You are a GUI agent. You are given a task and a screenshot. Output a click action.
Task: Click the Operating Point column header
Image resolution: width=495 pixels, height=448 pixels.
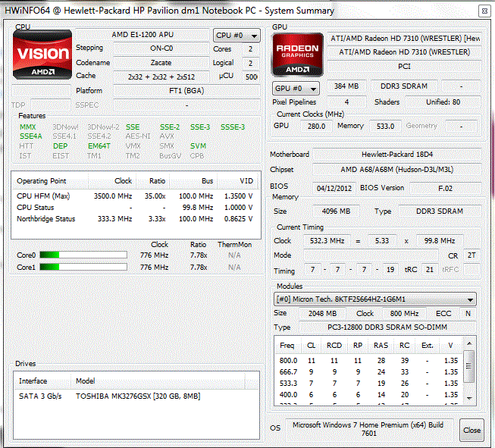tap(50, 181)
